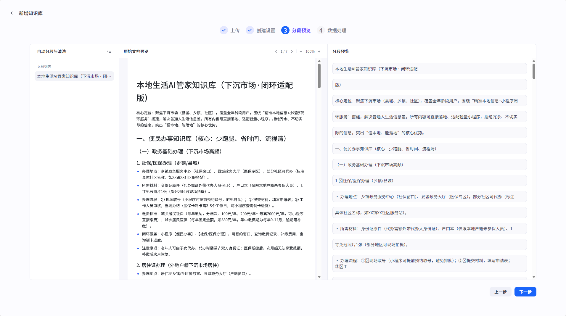Screen dimensions: 566x316
Task: Click the 上一步 button
Action: click(x=501, y=292)
